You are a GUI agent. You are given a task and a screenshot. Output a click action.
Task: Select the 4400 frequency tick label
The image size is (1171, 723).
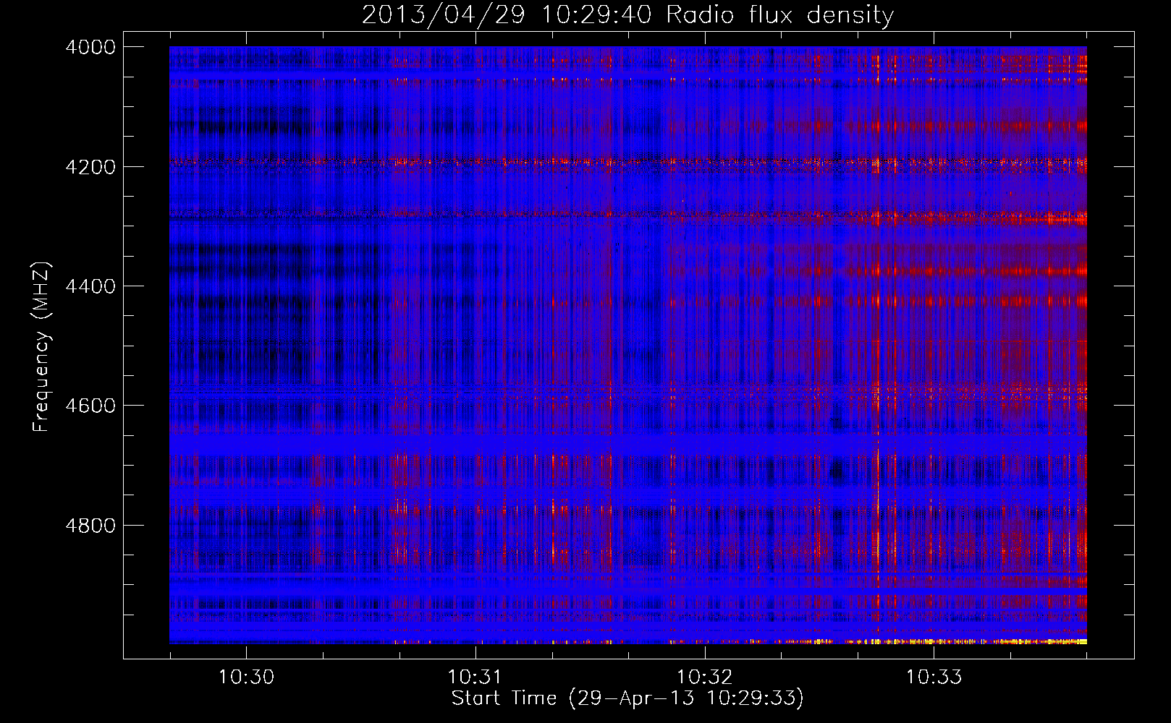(x=90, y=286)
